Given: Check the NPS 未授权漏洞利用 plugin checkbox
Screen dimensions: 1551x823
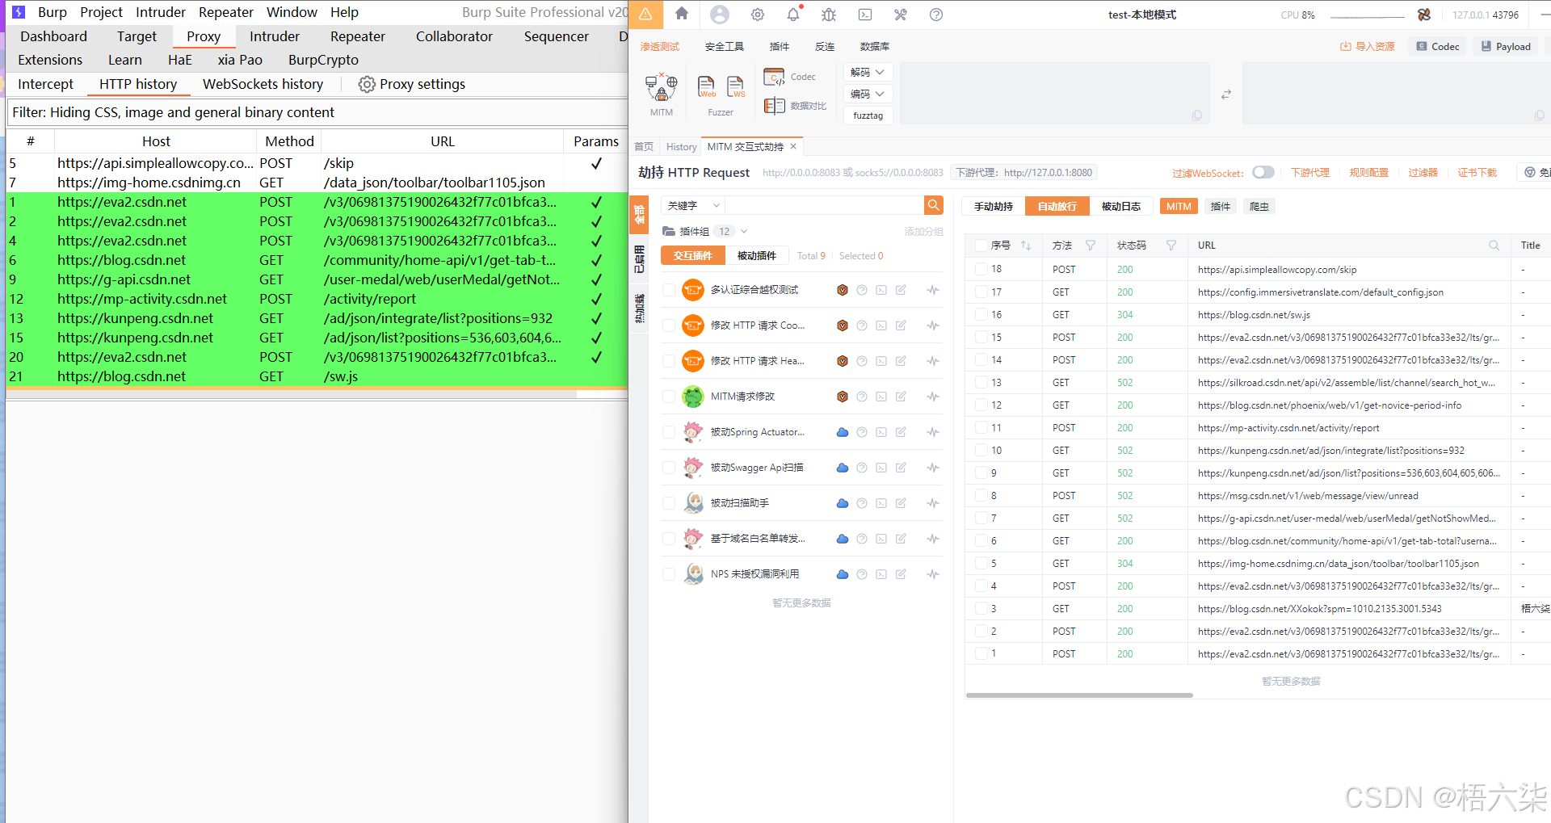Looking at the screenshot, I should coord(668,574).
